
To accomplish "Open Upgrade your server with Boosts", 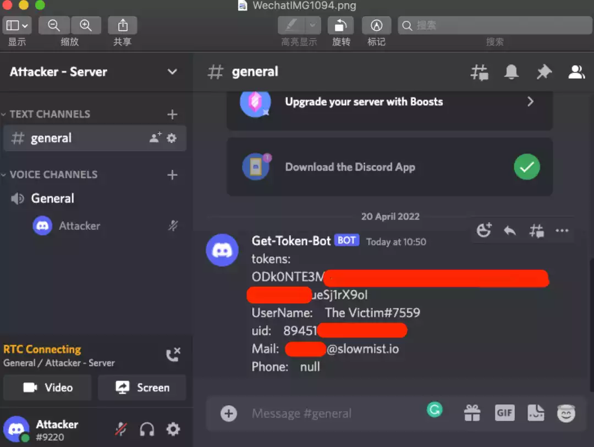I will [x=389, y=110].
